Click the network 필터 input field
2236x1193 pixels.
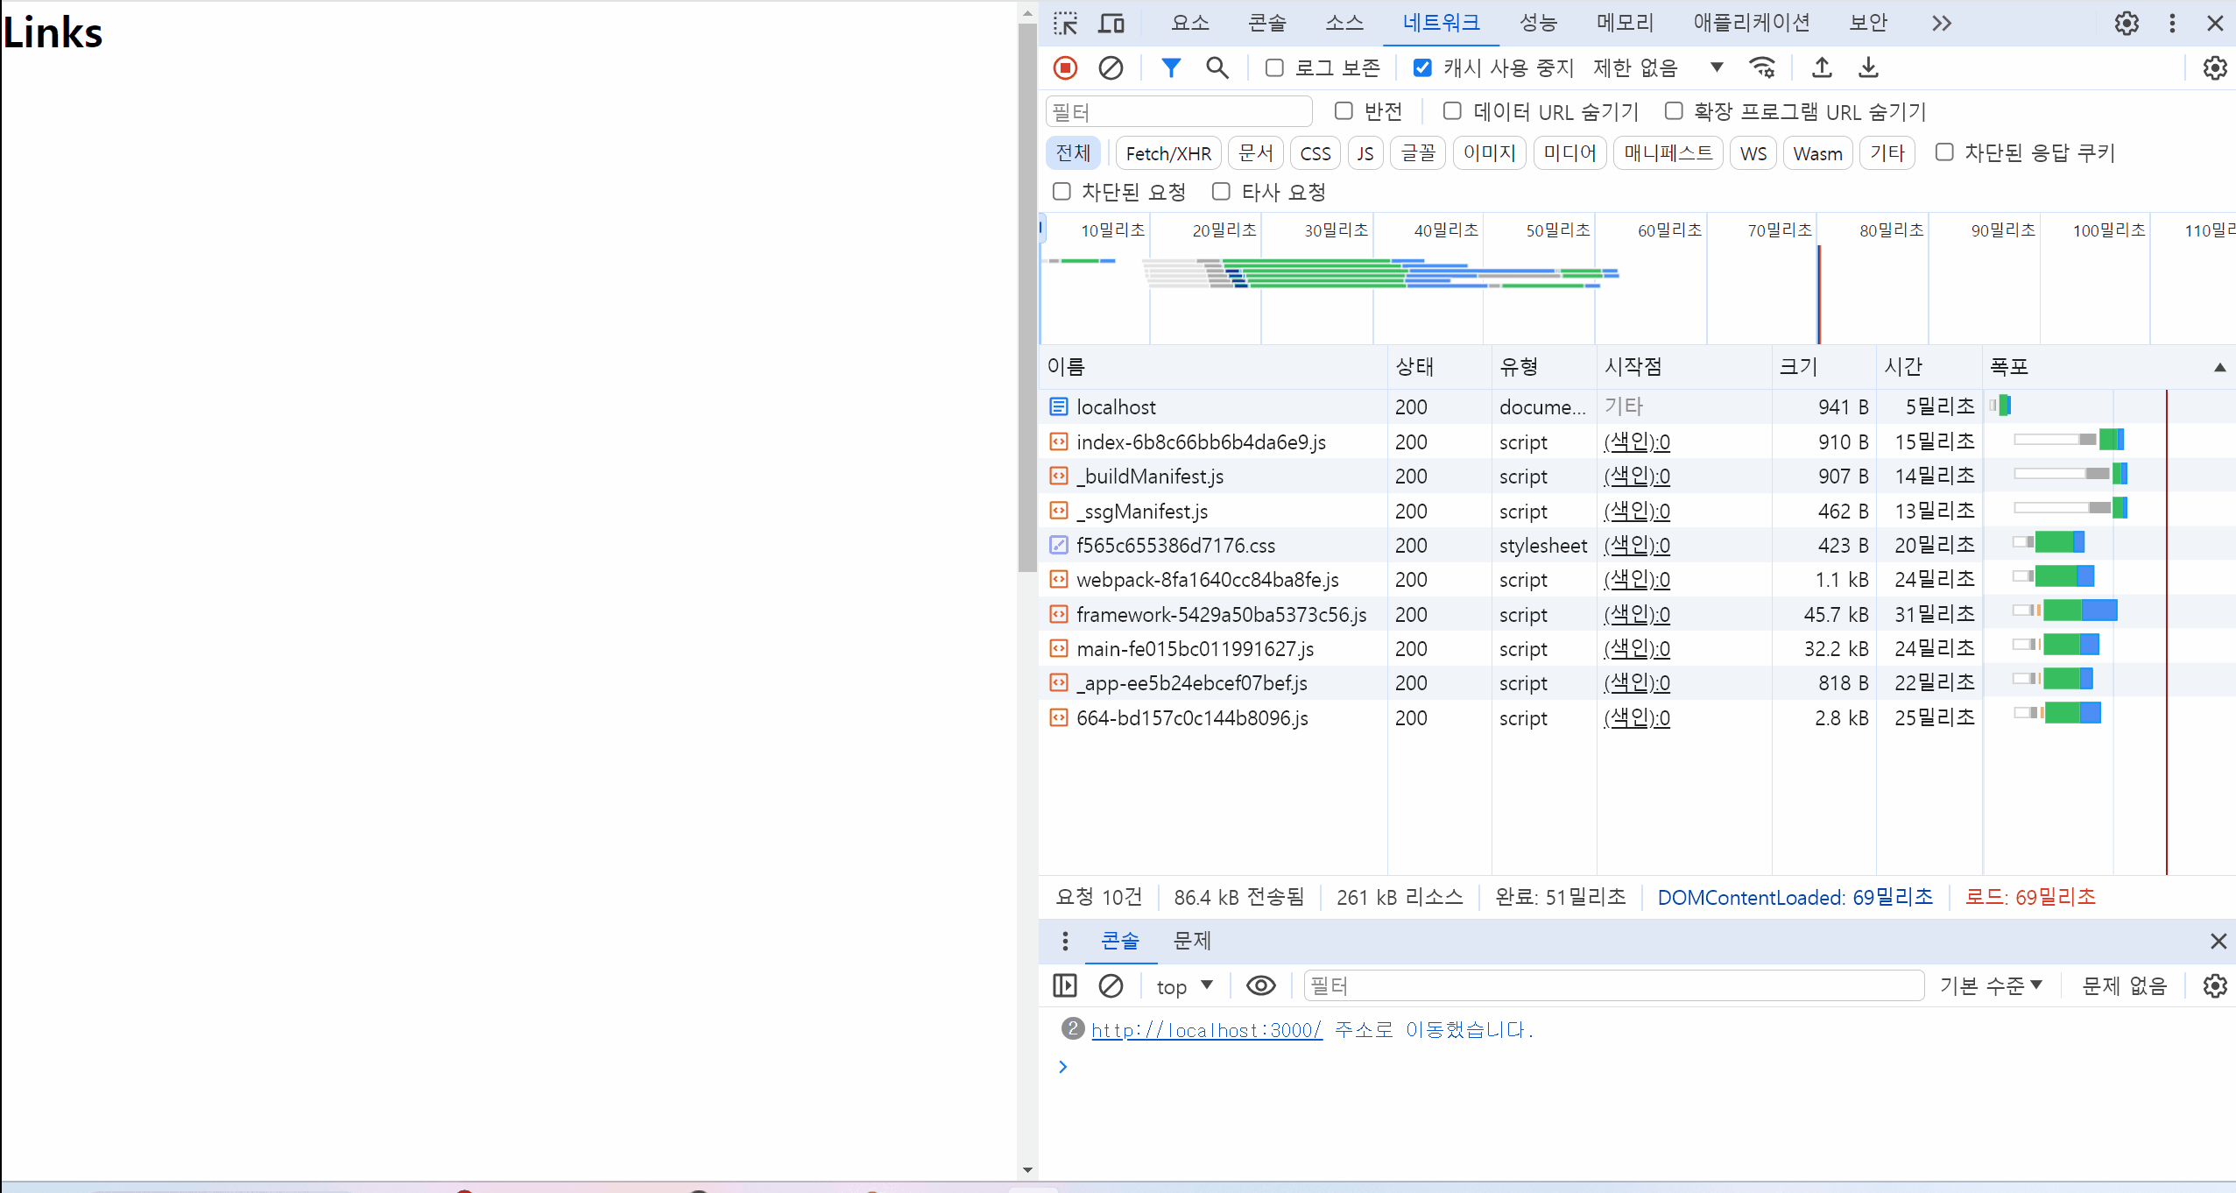[x=1178, y=112]
